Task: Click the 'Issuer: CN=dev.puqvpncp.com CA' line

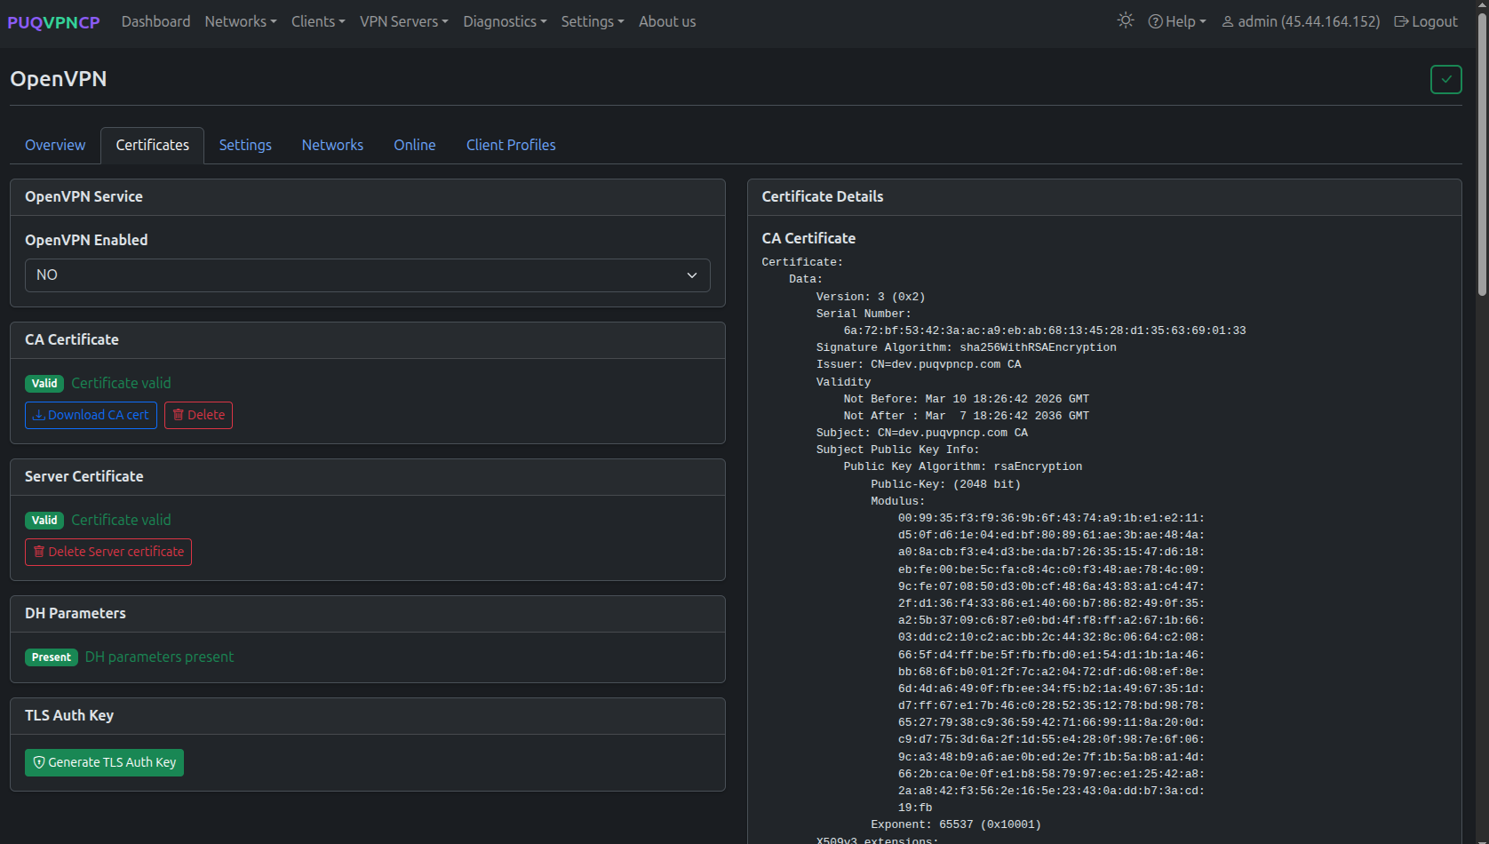Action: click(x=919, y=364)
